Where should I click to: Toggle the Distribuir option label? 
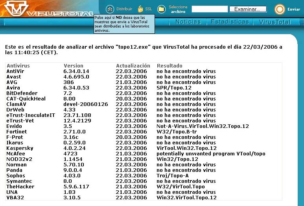click(x=124, y=9)
